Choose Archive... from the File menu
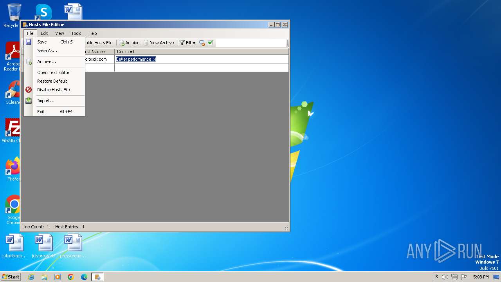This screenshot has width=501, height=282. coord(54,61)
